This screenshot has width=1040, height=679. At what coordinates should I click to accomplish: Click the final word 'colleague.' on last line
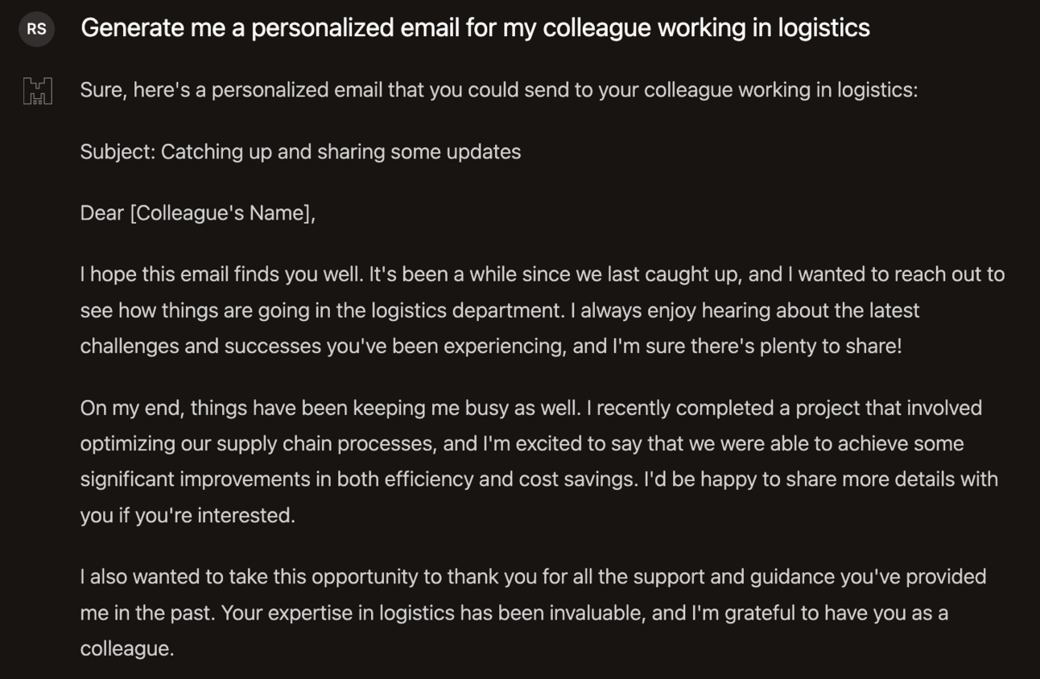click(126, 648)
